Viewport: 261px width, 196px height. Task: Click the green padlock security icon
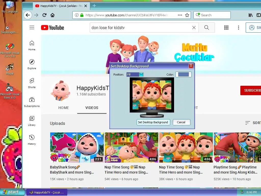coord(82,15)
